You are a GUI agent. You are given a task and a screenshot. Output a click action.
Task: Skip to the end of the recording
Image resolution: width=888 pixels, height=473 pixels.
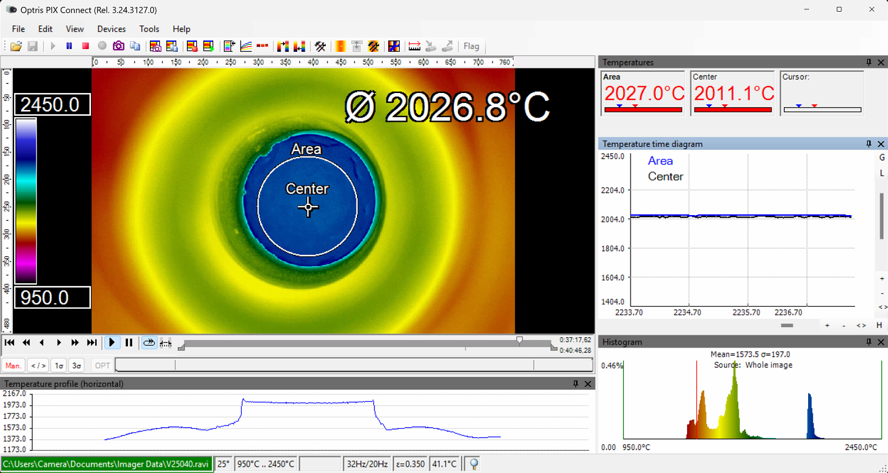point(91,343)
